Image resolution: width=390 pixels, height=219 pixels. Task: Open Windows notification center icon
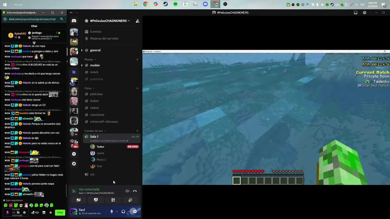(384, 5)
